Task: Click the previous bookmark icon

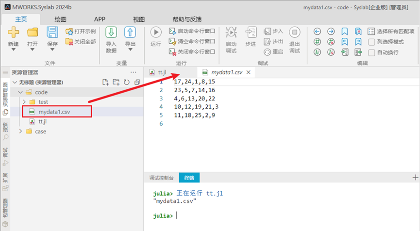Action: (x=344, y=42)
